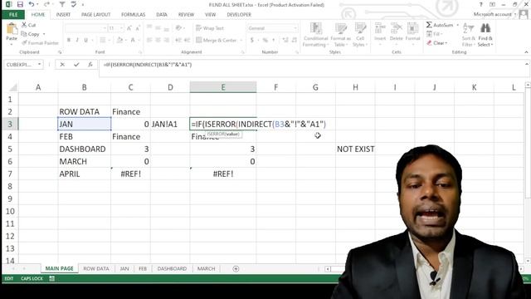Click the Cut scissors icon
Image resolution: width=531 pixels, height=299 pixels.
pyautogui.click(x=24, y=25)
